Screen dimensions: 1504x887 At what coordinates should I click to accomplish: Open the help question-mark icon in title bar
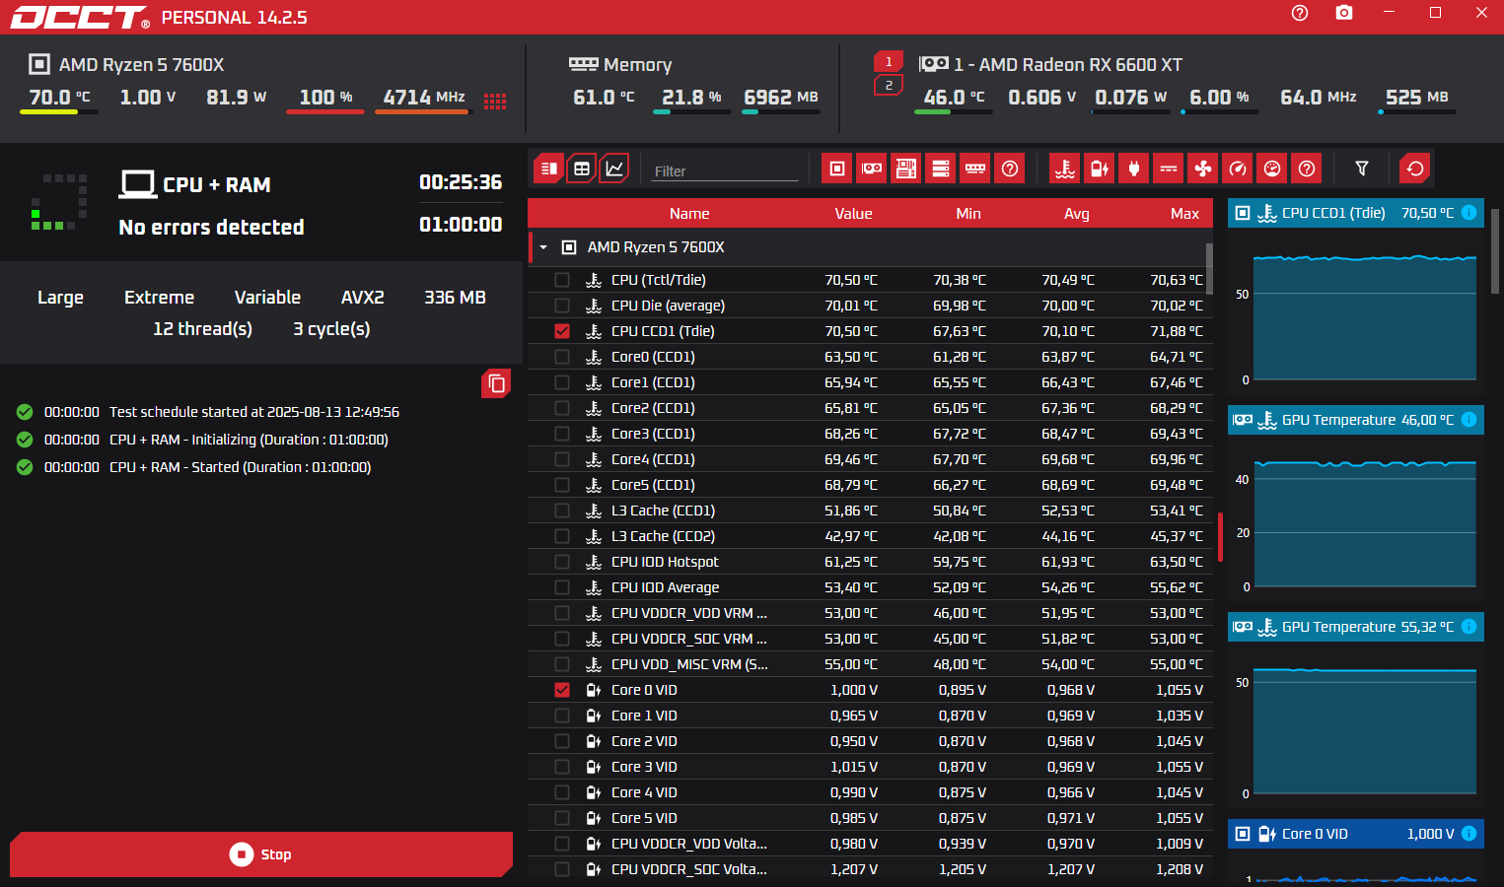[1299, 13]
